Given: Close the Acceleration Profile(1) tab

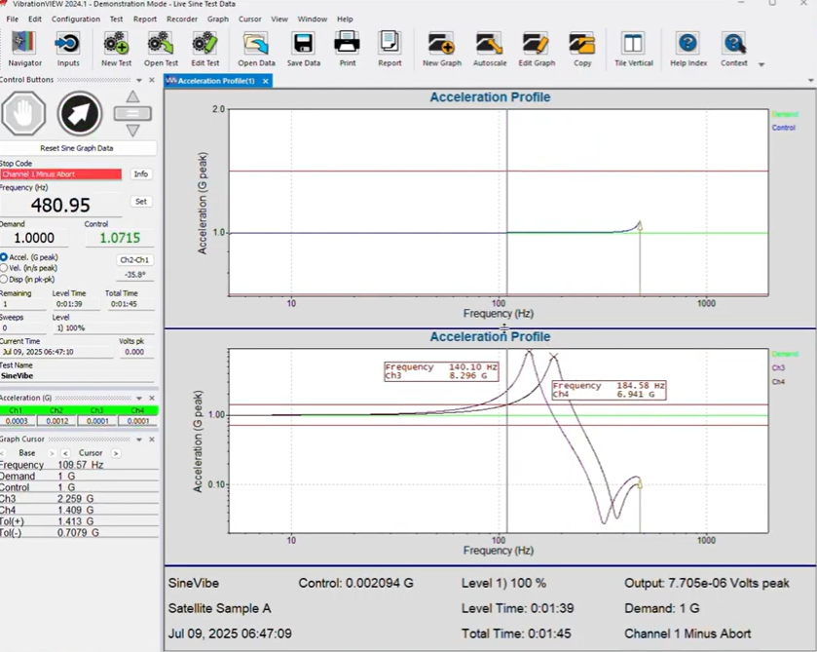Looking at the screenshot, I should point(265,81).
